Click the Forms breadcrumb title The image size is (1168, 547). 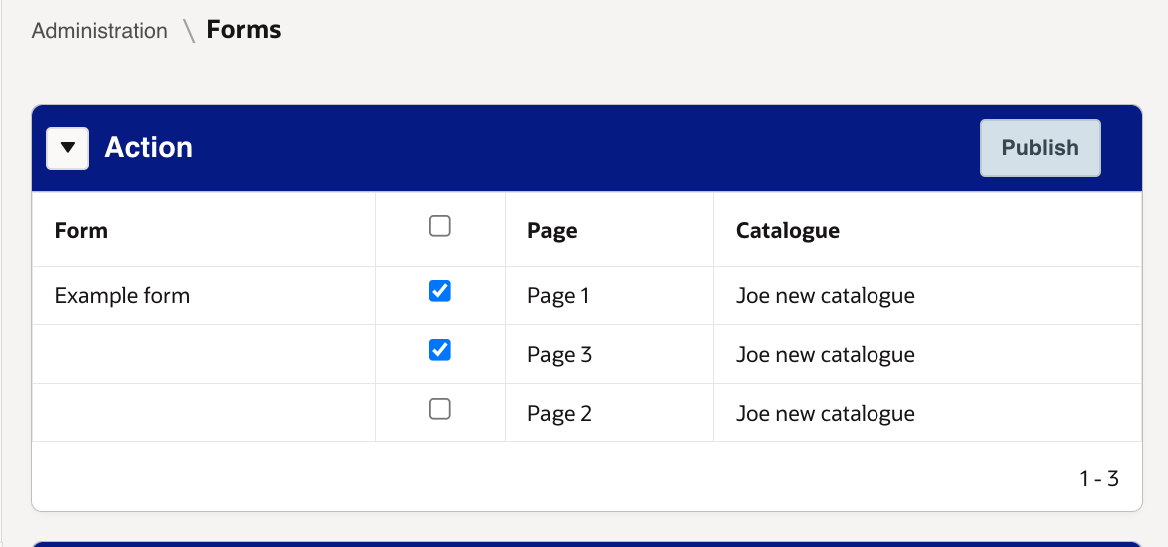coord(244,30)
